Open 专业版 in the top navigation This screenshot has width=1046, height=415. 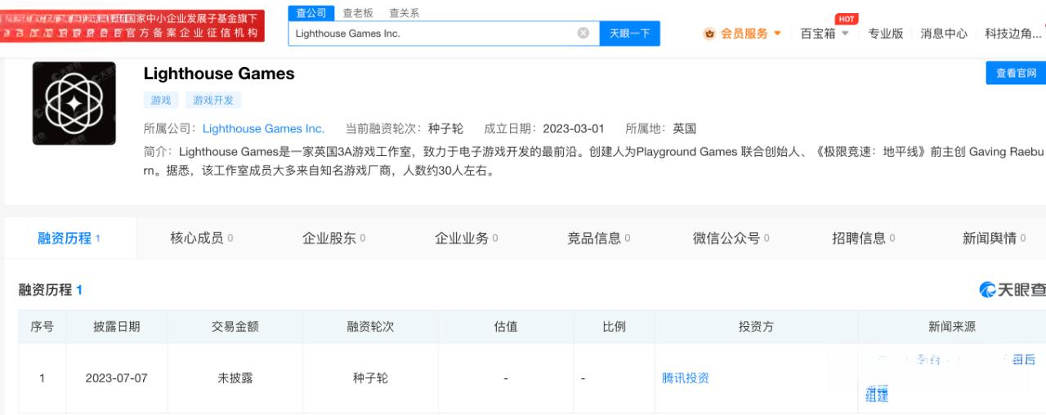point(886,33)
